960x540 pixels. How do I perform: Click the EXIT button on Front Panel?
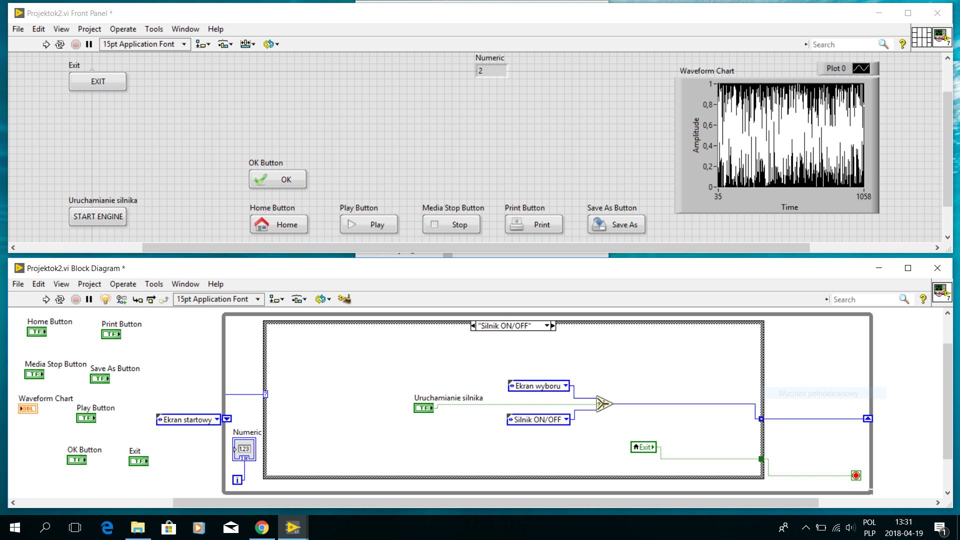point(97,81)
